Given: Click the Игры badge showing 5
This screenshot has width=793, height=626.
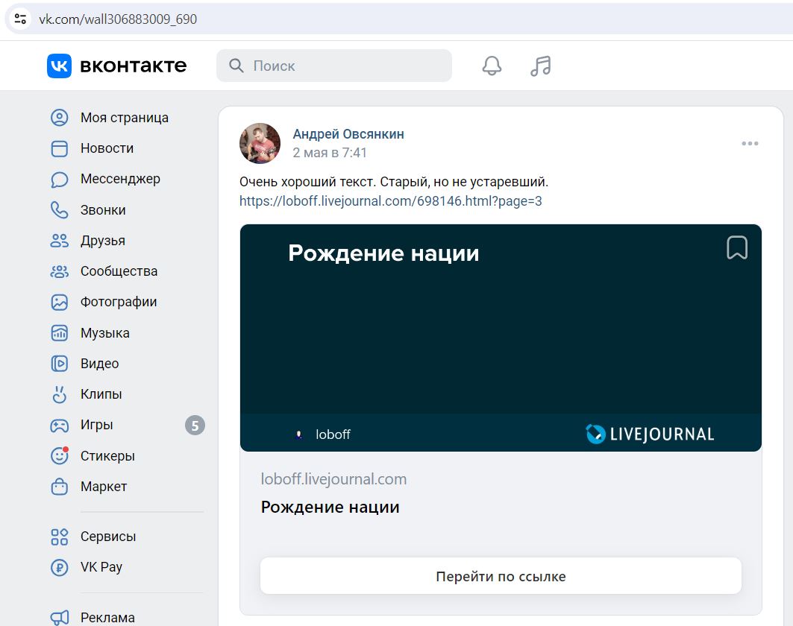Looking at the screenshot, I should [195, 426].
